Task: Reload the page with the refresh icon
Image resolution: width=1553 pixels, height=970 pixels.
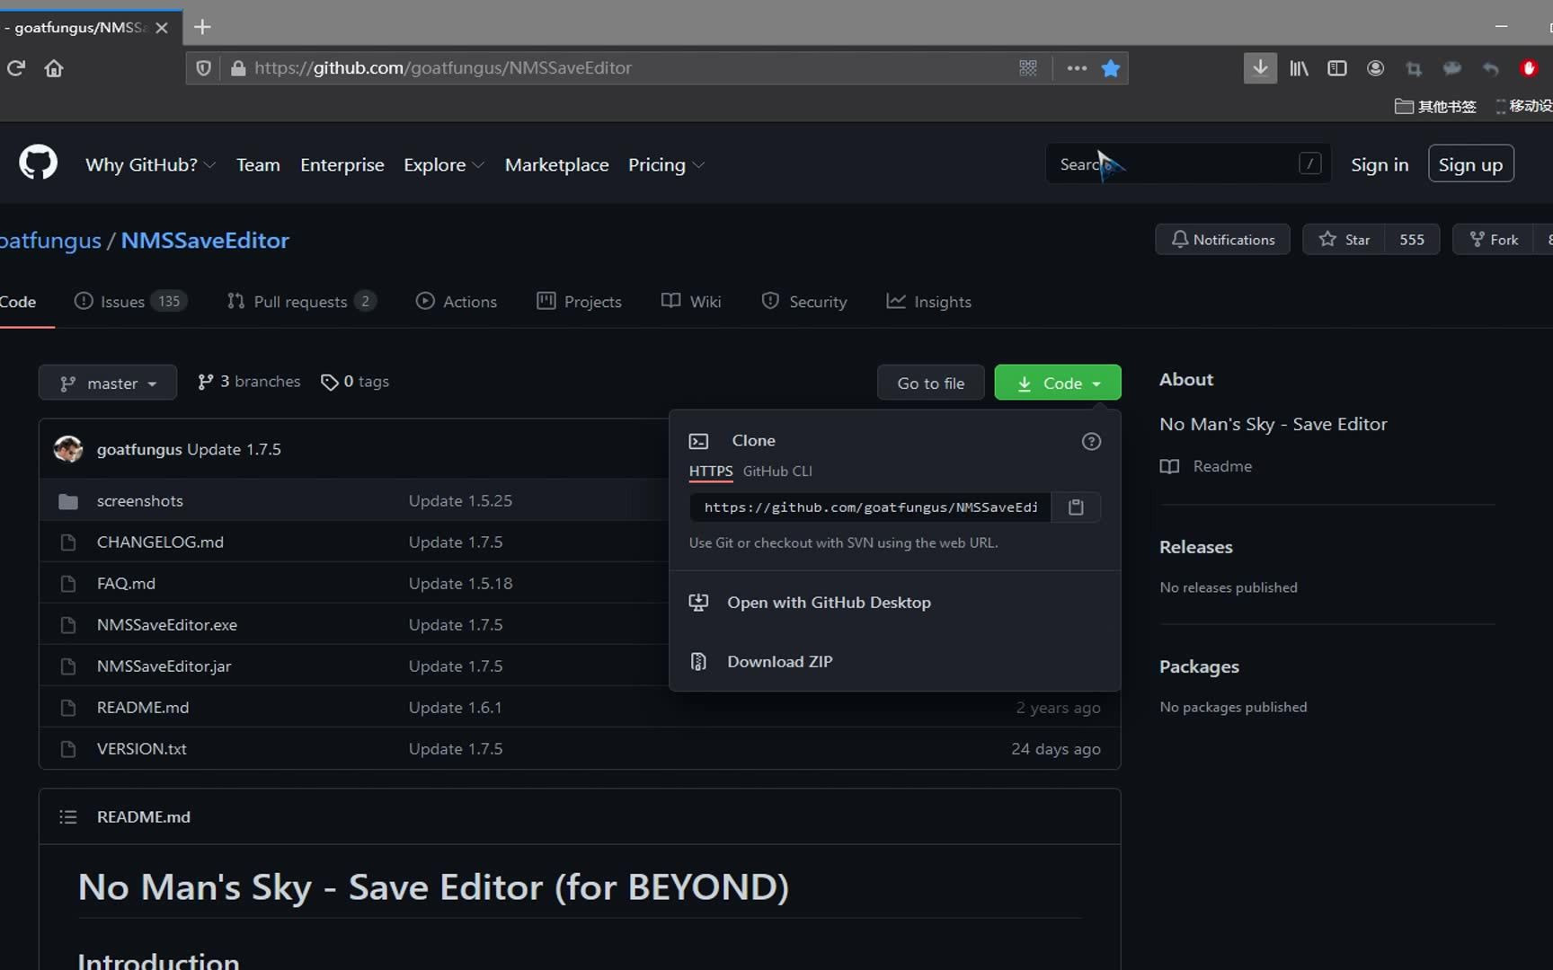Action: [15, 68]
